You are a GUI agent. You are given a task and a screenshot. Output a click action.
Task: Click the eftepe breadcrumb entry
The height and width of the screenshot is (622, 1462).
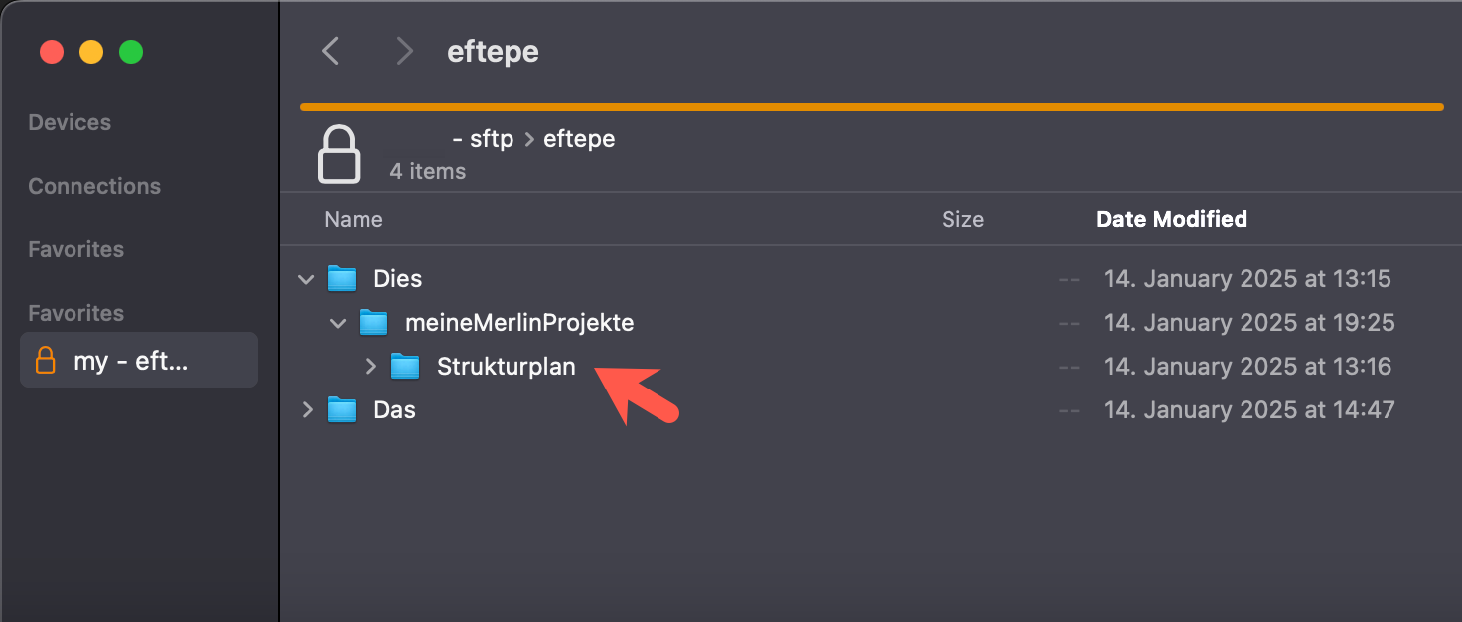coord(579,138)
